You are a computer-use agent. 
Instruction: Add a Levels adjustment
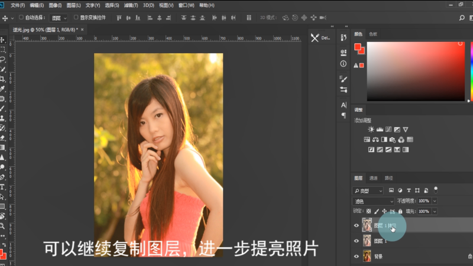click(x=380, y=129)
